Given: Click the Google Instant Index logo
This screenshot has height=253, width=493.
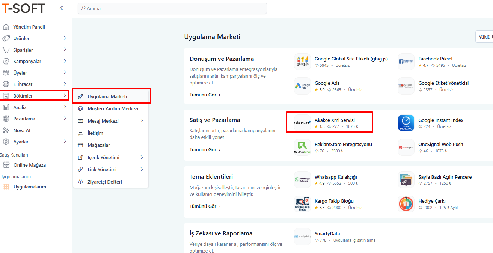Looking at the screenshot, I should 406,123.
